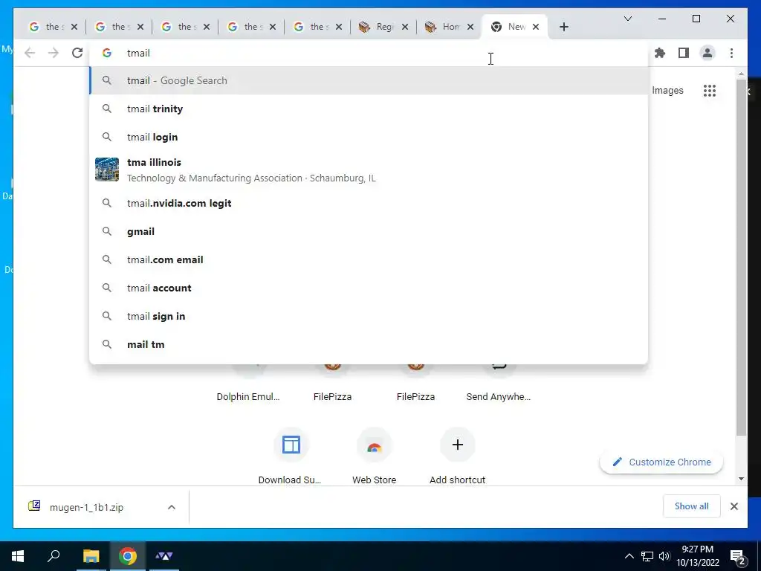
Task: Open the network tray icon
Action: tap(647, 556)
